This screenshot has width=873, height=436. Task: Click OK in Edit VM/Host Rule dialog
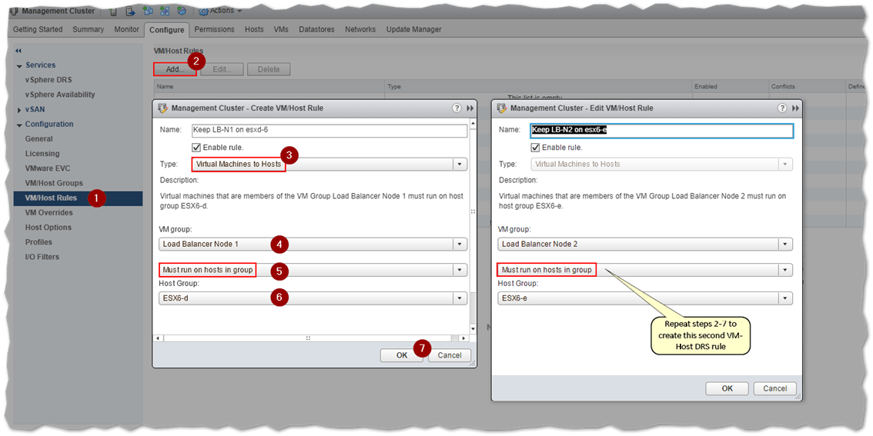(x=727, y=389)
